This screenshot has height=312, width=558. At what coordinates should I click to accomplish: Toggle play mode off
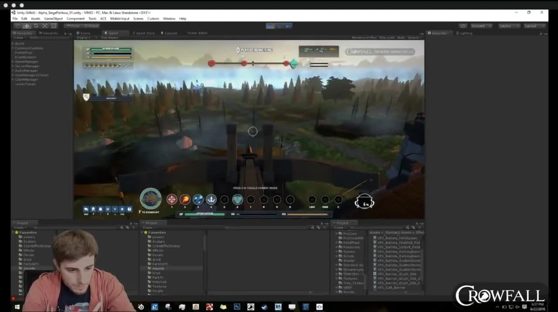coord(270,26)
